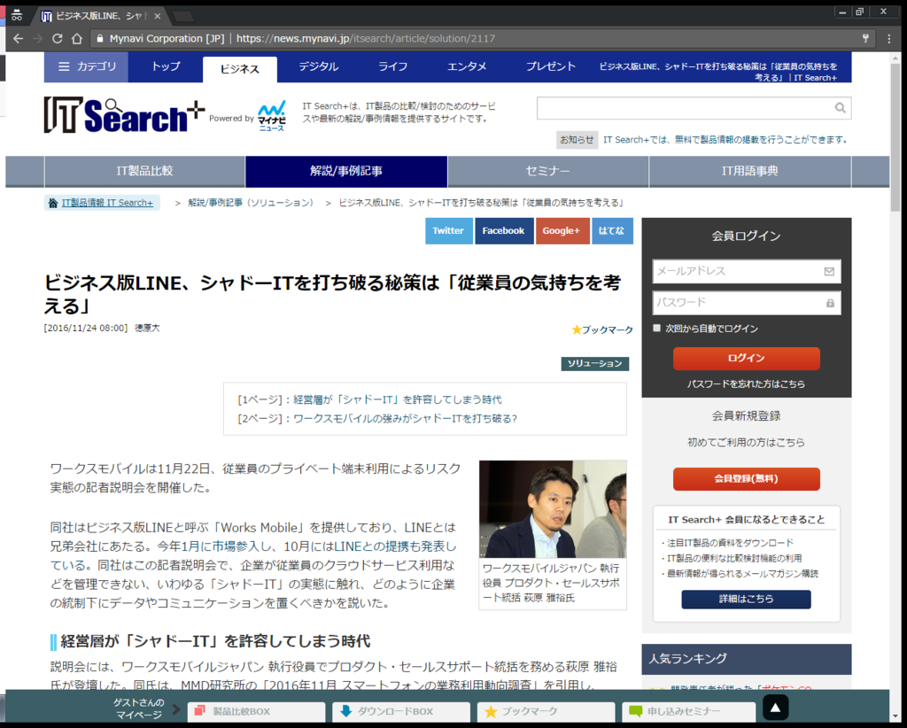Image resolution: width=907 pixels, height=728 pixels.
Task: Open 申し込みセミナー in the bottom bar
Action: [688, 711]
